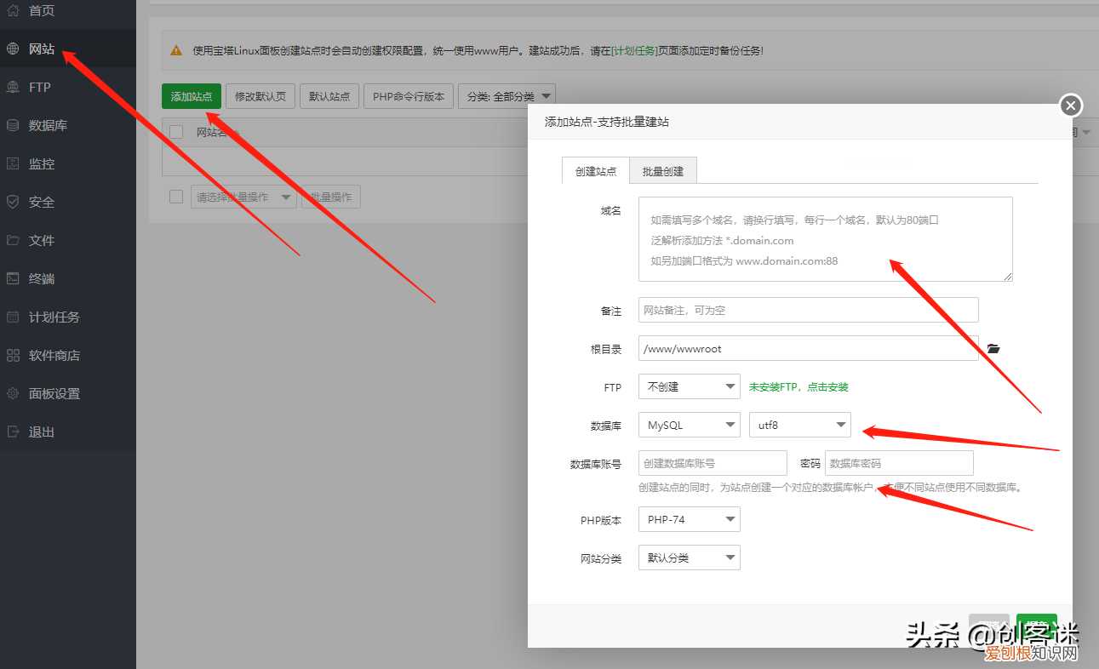Click the folder browse icon beside 根目录
1099x669 pixels.
tap(993, 348)
